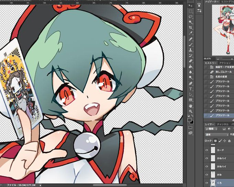Switch to the レイヤー tab
The image size is (234, 187).
(x=210, y=124)
